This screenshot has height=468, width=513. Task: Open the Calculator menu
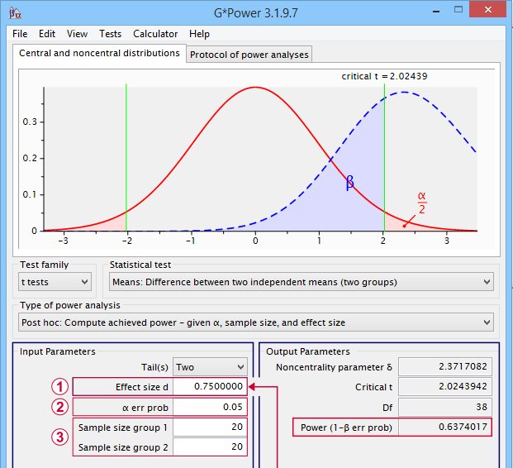coord(155,34)
